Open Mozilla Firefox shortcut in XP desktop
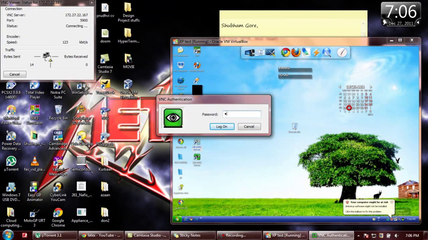 click(197, 67)
